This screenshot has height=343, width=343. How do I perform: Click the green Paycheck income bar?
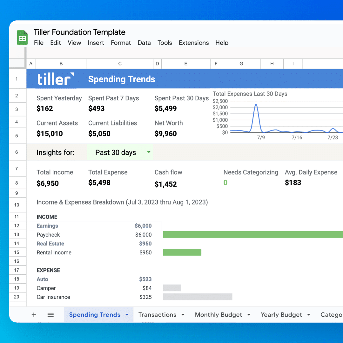[253, 234]
